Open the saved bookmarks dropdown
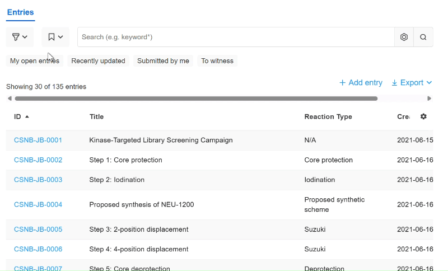Image resolution: width=448 pixels, height=271 pixels. (55, 37)
